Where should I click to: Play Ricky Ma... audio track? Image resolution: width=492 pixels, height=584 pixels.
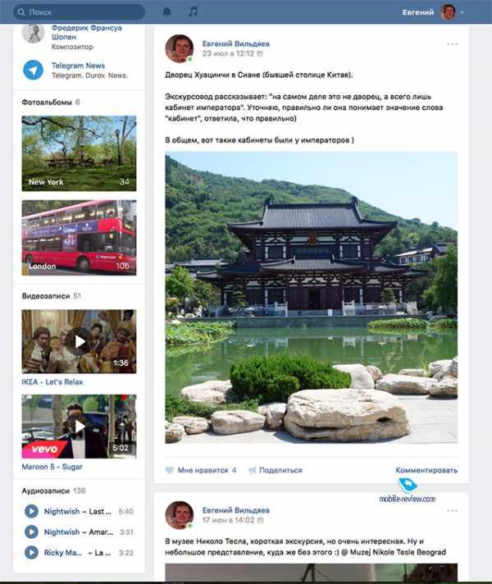click(32, 552)
